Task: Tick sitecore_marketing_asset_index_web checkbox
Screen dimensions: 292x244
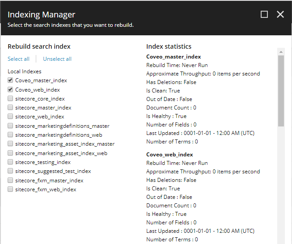Action: pyautogui.click(x=10, y=153)
